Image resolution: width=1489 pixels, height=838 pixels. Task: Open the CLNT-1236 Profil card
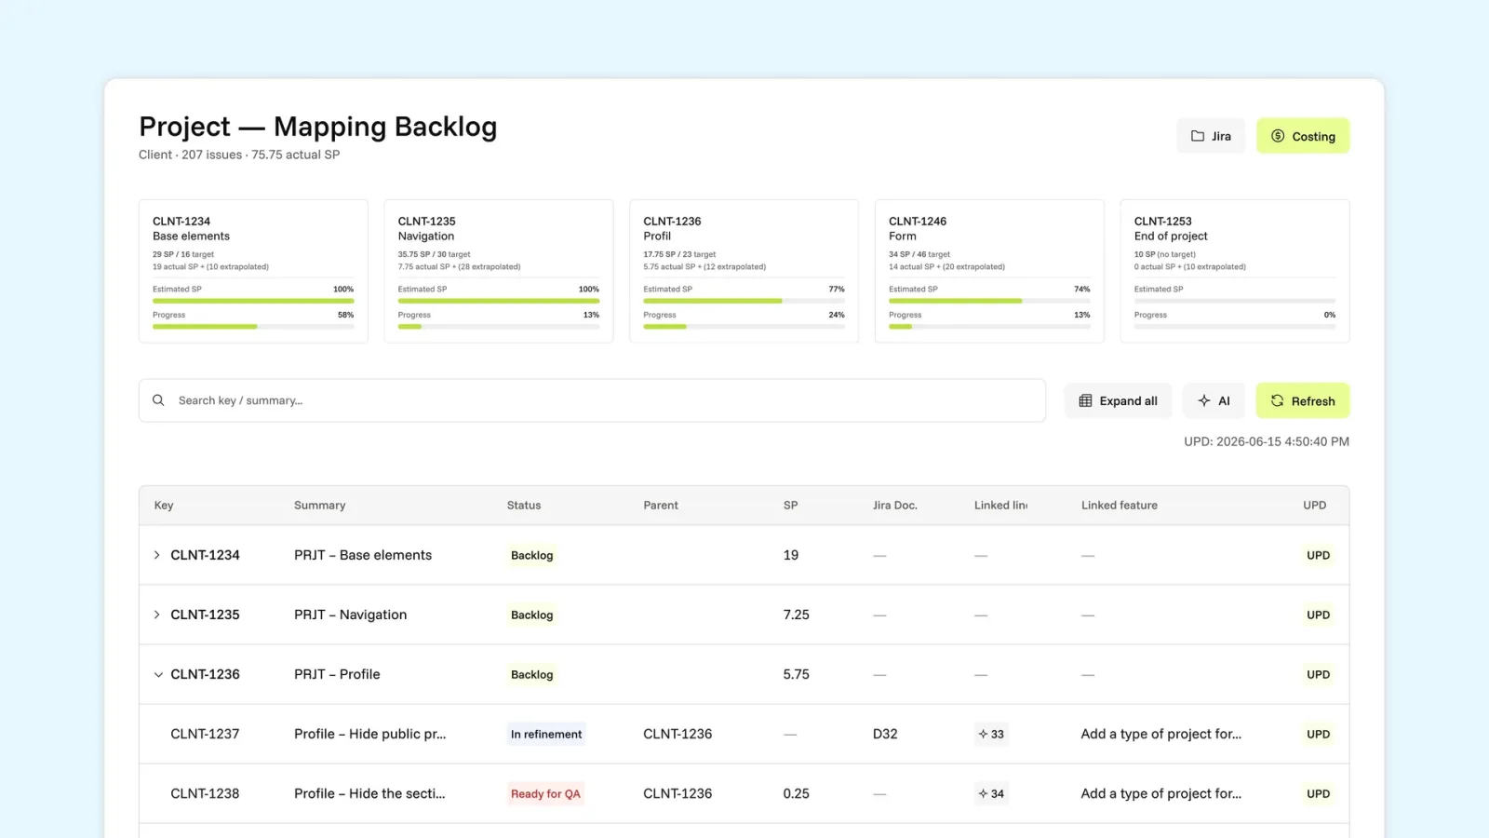point(744,271)
